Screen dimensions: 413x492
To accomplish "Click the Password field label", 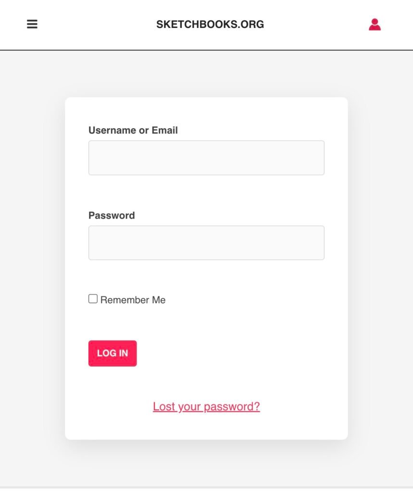I will pyautogui.click(x=111, y=215).
